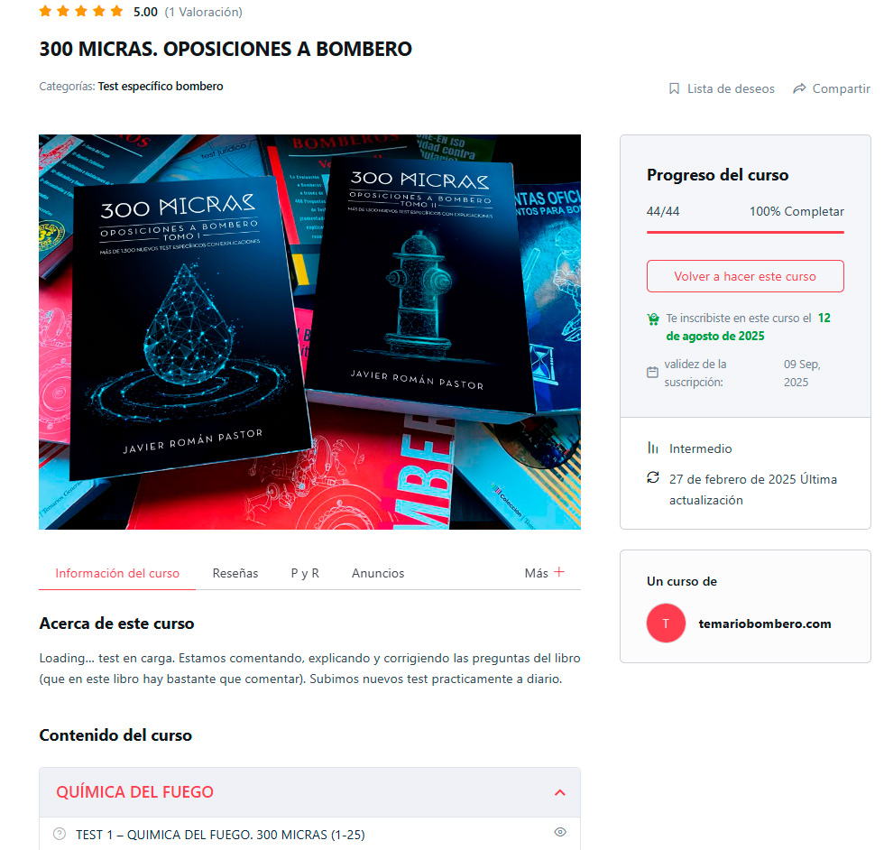
Task: Switch to the Reseñas tab
Action: point(235,573)
